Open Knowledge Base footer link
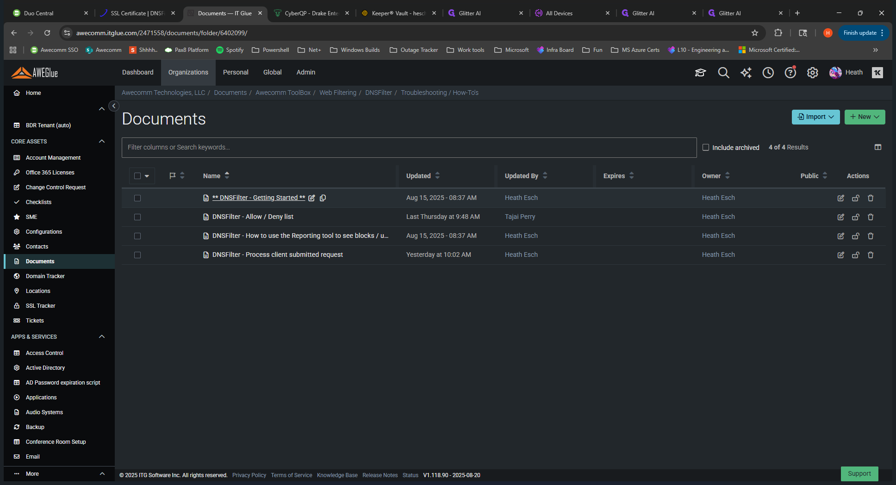The width and height of the screenshot is (896, 485). tap(337, 475)
